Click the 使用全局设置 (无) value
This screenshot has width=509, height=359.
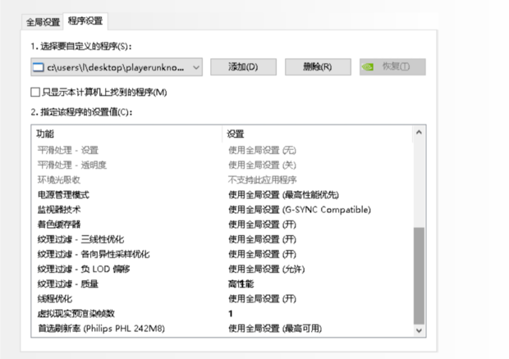coord(262,150)
